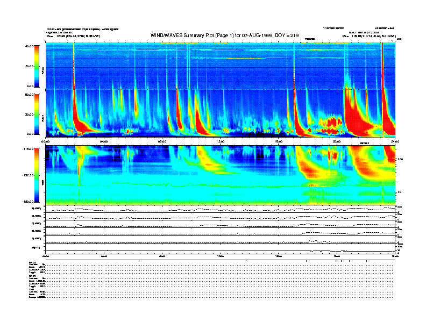Click the TNR heading in bottom status block
This screenshot has height=329, width=426.
tap(32, 289)
